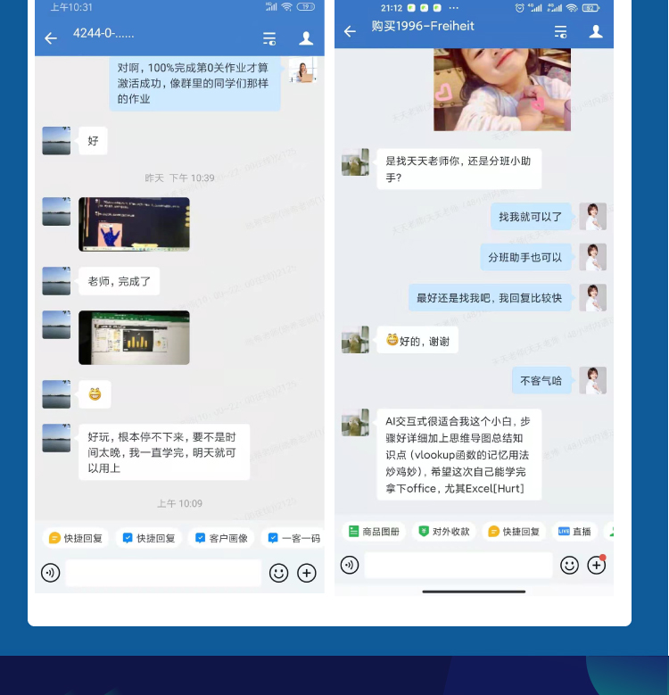This screenshot has width=669, height=695.
Task: Focus message input field in left chat
Action: (x=163, y=573)
